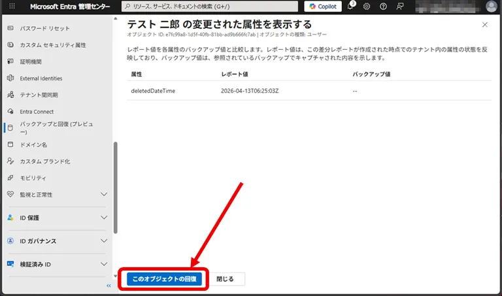
Task: Click the External Identities icon
Action: tap(10, 78)
